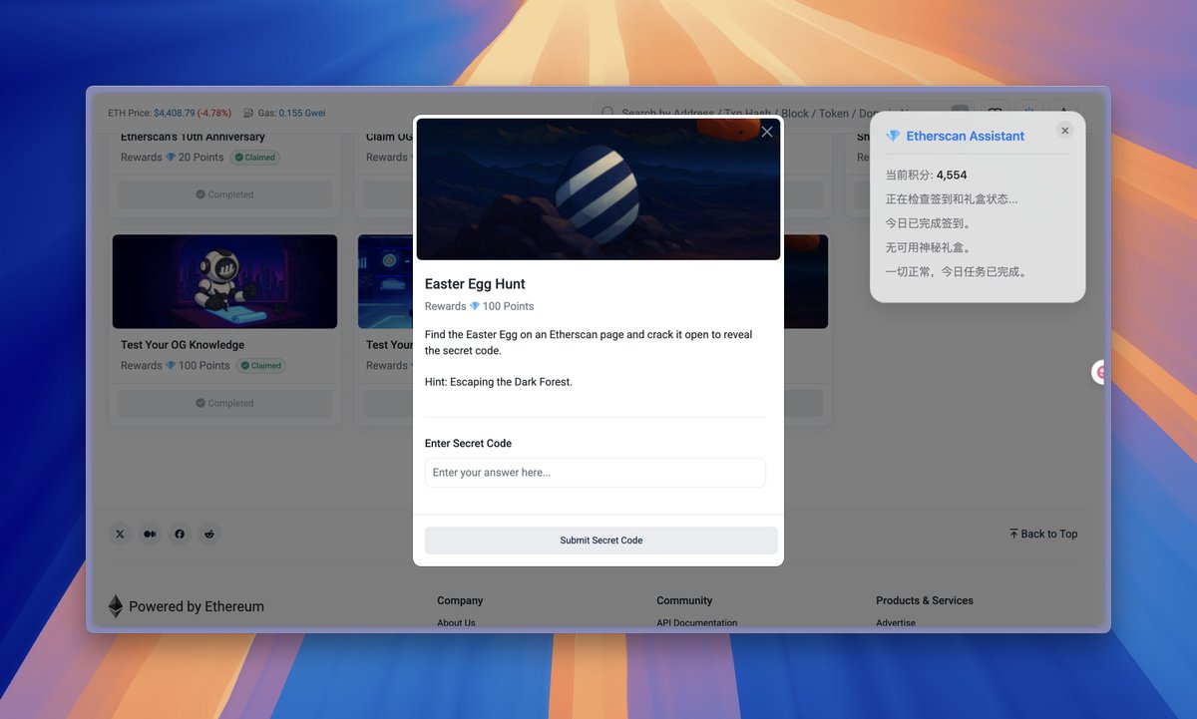Focus the Enter Secret Code answer field

point(596,473)
